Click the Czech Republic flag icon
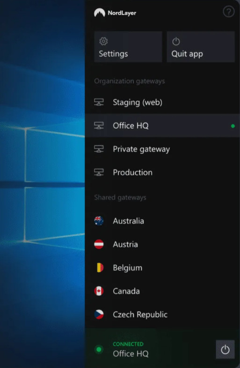The height and width of the screenshot is (368, 240). (99, 314)
